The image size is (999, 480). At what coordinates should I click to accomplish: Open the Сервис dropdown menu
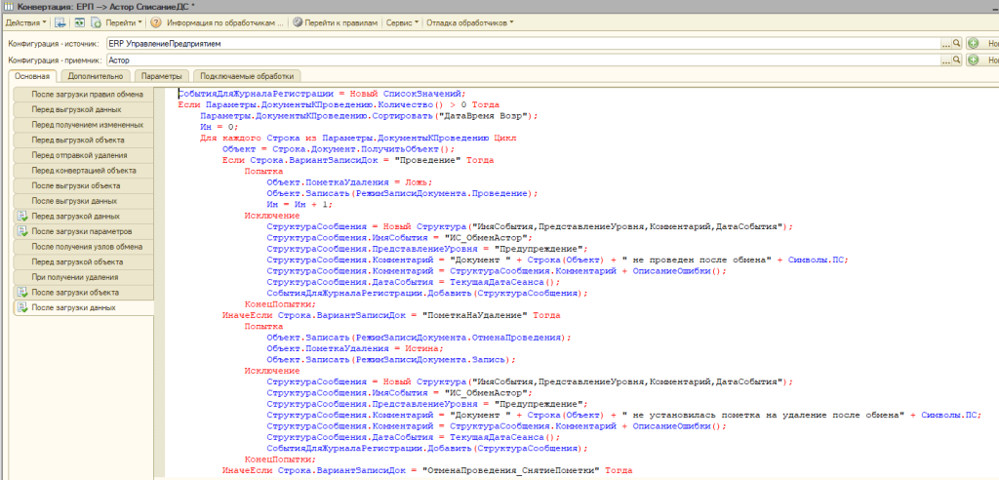(x=402, y=21)
